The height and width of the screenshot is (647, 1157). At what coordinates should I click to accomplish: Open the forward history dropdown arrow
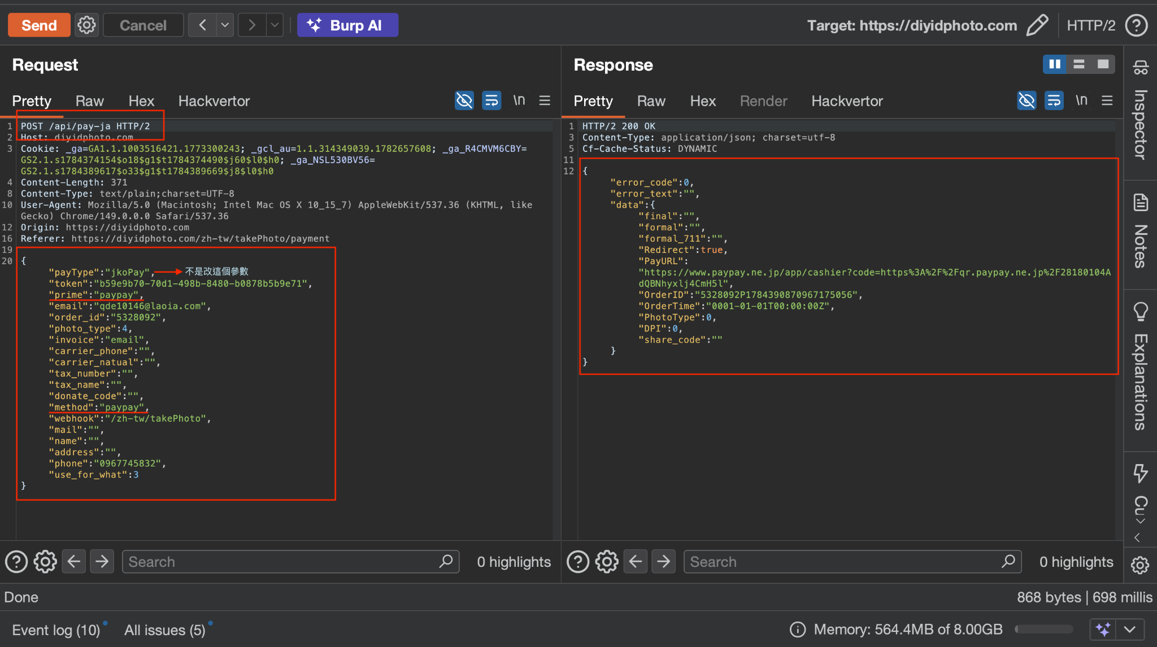(275, 25)
